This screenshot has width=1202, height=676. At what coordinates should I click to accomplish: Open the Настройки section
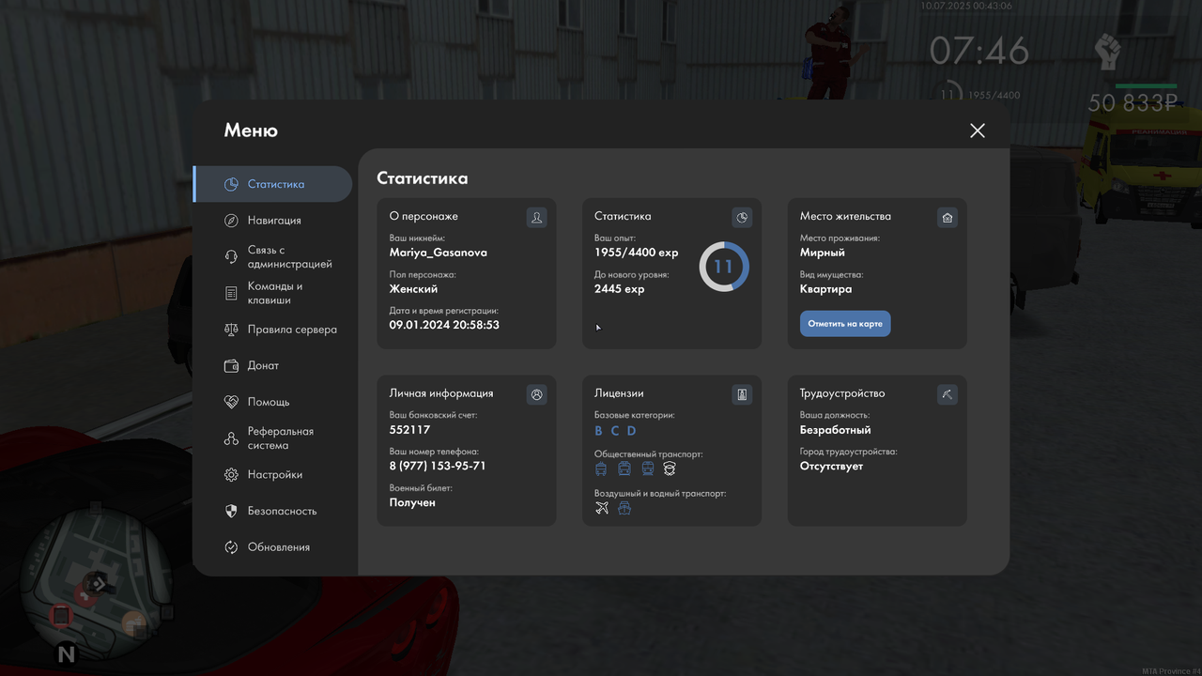tap(272, 475)
